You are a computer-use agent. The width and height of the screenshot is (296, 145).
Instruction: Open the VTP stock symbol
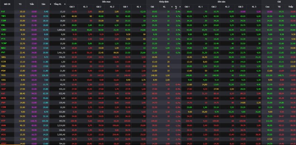point(3,121)
